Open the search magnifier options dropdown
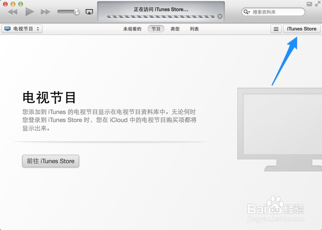322x230 pixels. 247,12
